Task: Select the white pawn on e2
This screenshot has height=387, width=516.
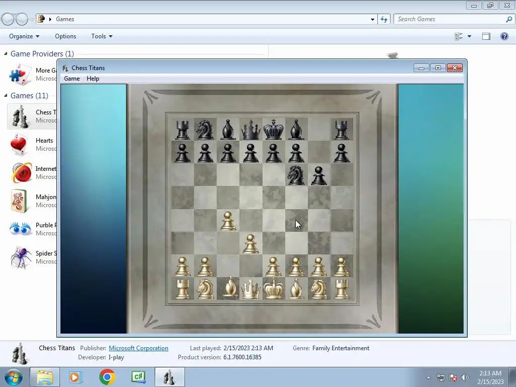Action: (x=274, y=266)
